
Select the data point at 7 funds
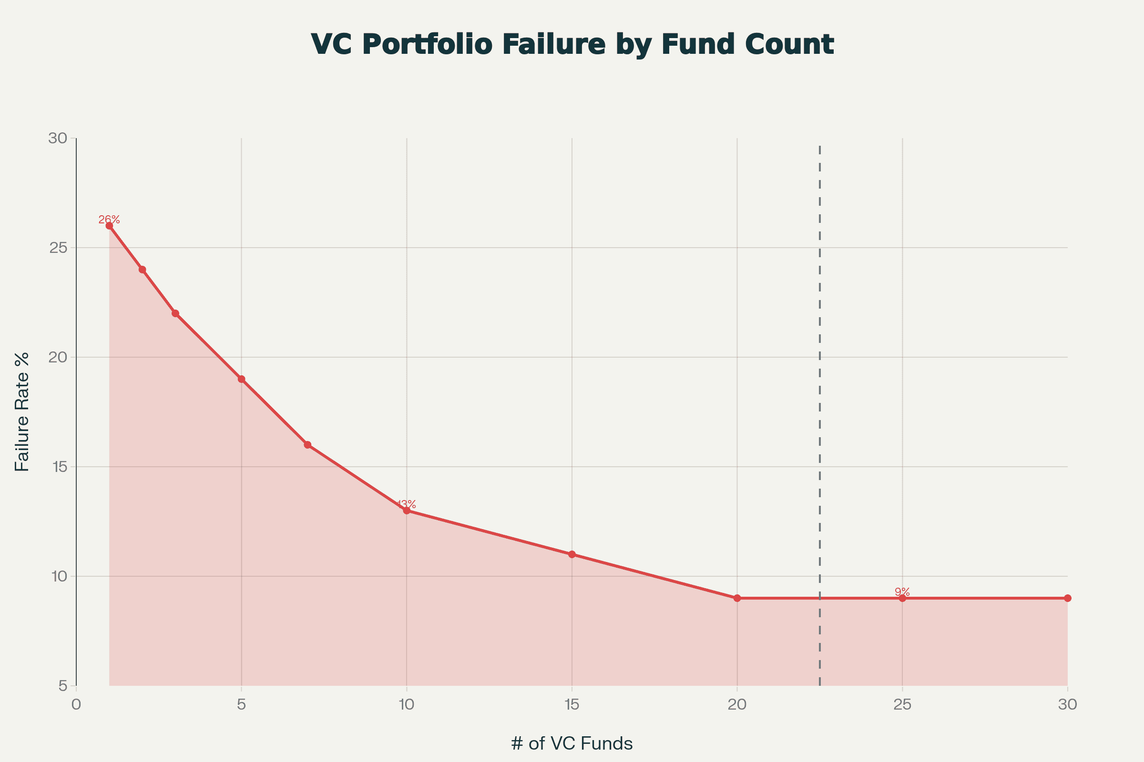307,445
